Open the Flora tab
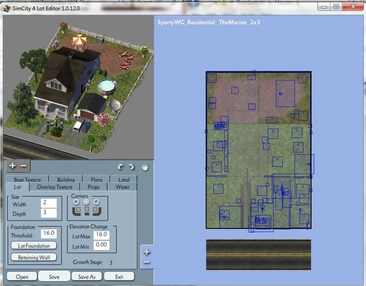Viewport: 366px width, 286px height. [x=97, y=180]
